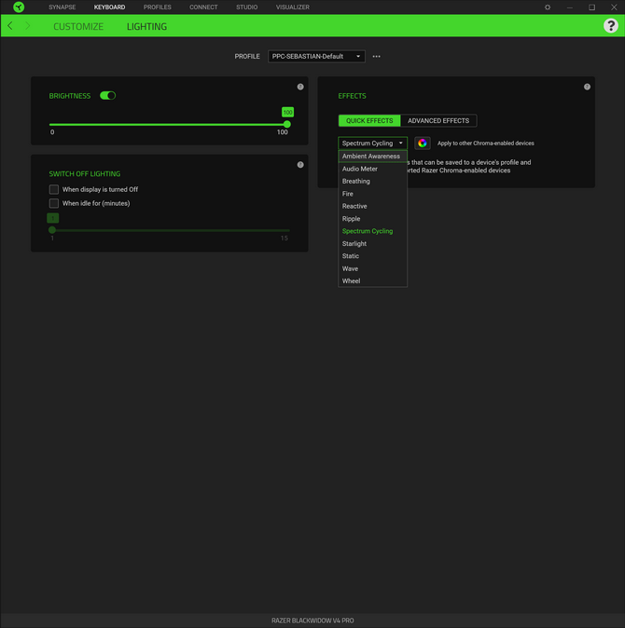
Task: Open the Profiles tab
Action: (x=157, y=7)
